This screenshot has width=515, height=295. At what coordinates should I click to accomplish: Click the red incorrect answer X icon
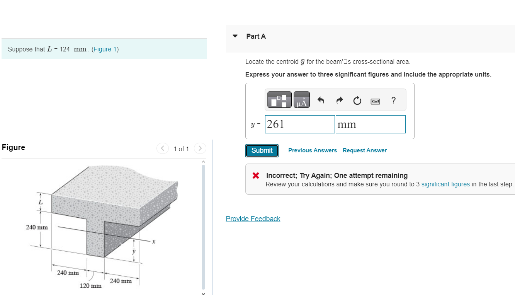255,176
